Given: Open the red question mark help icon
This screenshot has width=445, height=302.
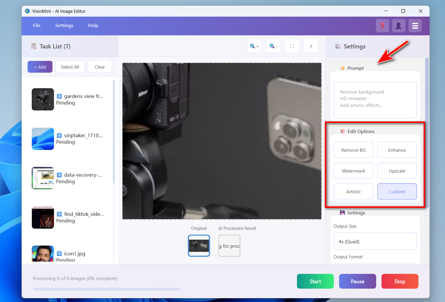Looking at the screenshot, I should (382, 26).
